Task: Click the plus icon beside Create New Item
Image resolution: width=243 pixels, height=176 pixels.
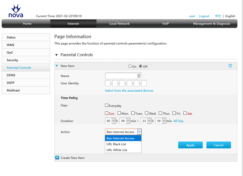Action: pyautogui.click(x=57, y=158)
